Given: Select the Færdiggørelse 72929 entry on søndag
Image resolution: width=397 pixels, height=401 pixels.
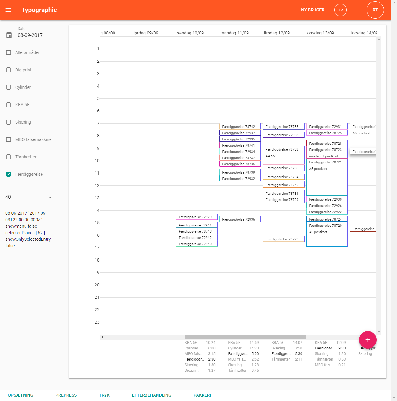Looking at the screenshot, I should click(197, 217).
